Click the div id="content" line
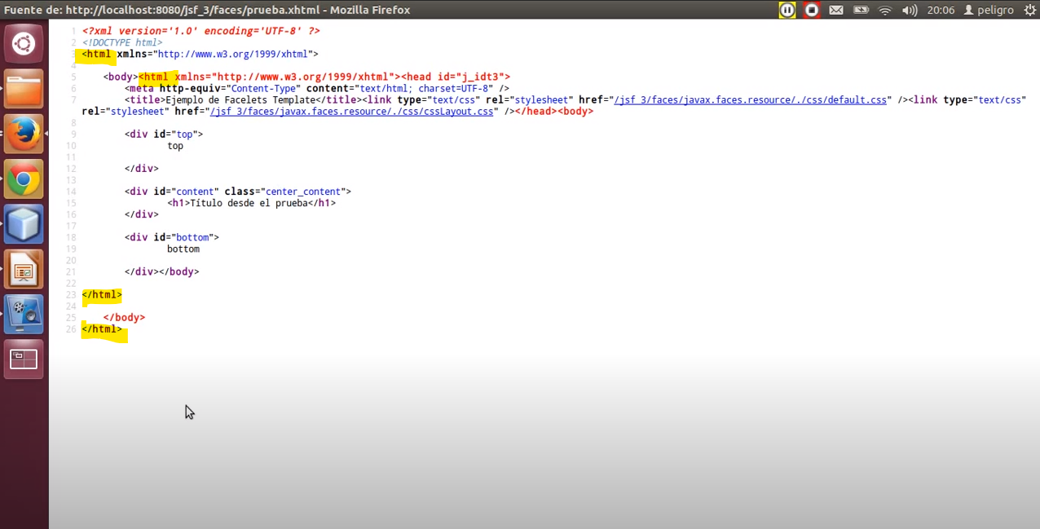This screenshot has width=1040, height=529. coord(238,192)
